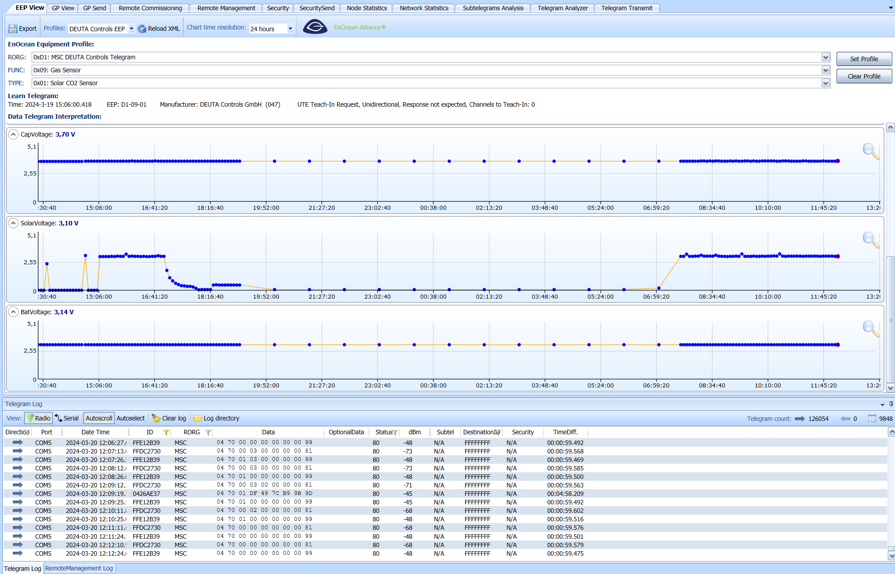Click the Clear Profile button
This screenshot has height=574, width=895.
click(863, 76)
